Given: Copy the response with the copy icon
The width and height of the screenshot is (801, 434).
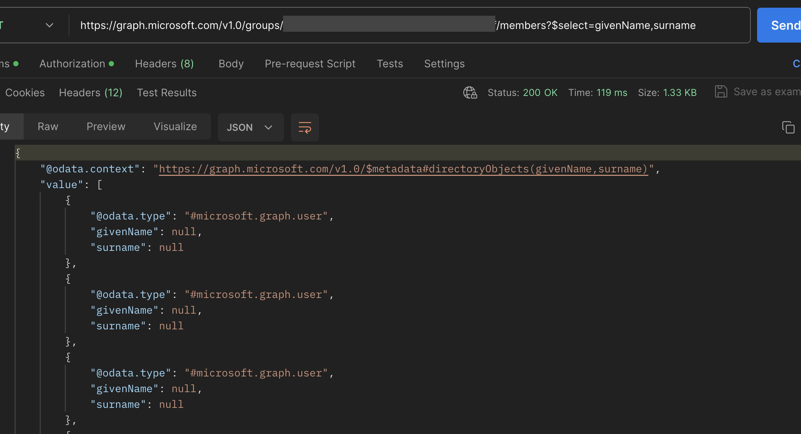Looking at the screenshot, I should pyautogui.click(x=788, y=127).
